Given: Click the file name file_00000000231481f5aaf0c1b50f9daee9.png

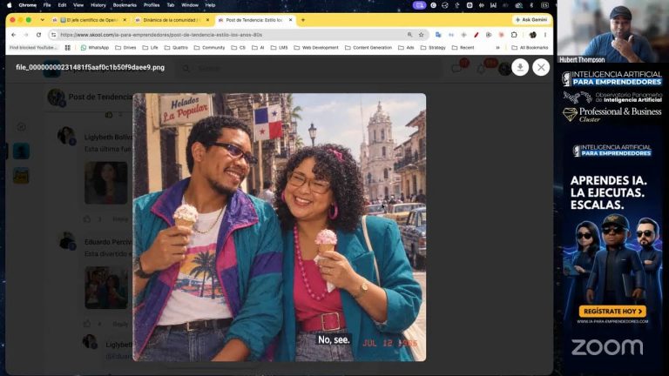Looking at the screenshot, I should 90,67.
